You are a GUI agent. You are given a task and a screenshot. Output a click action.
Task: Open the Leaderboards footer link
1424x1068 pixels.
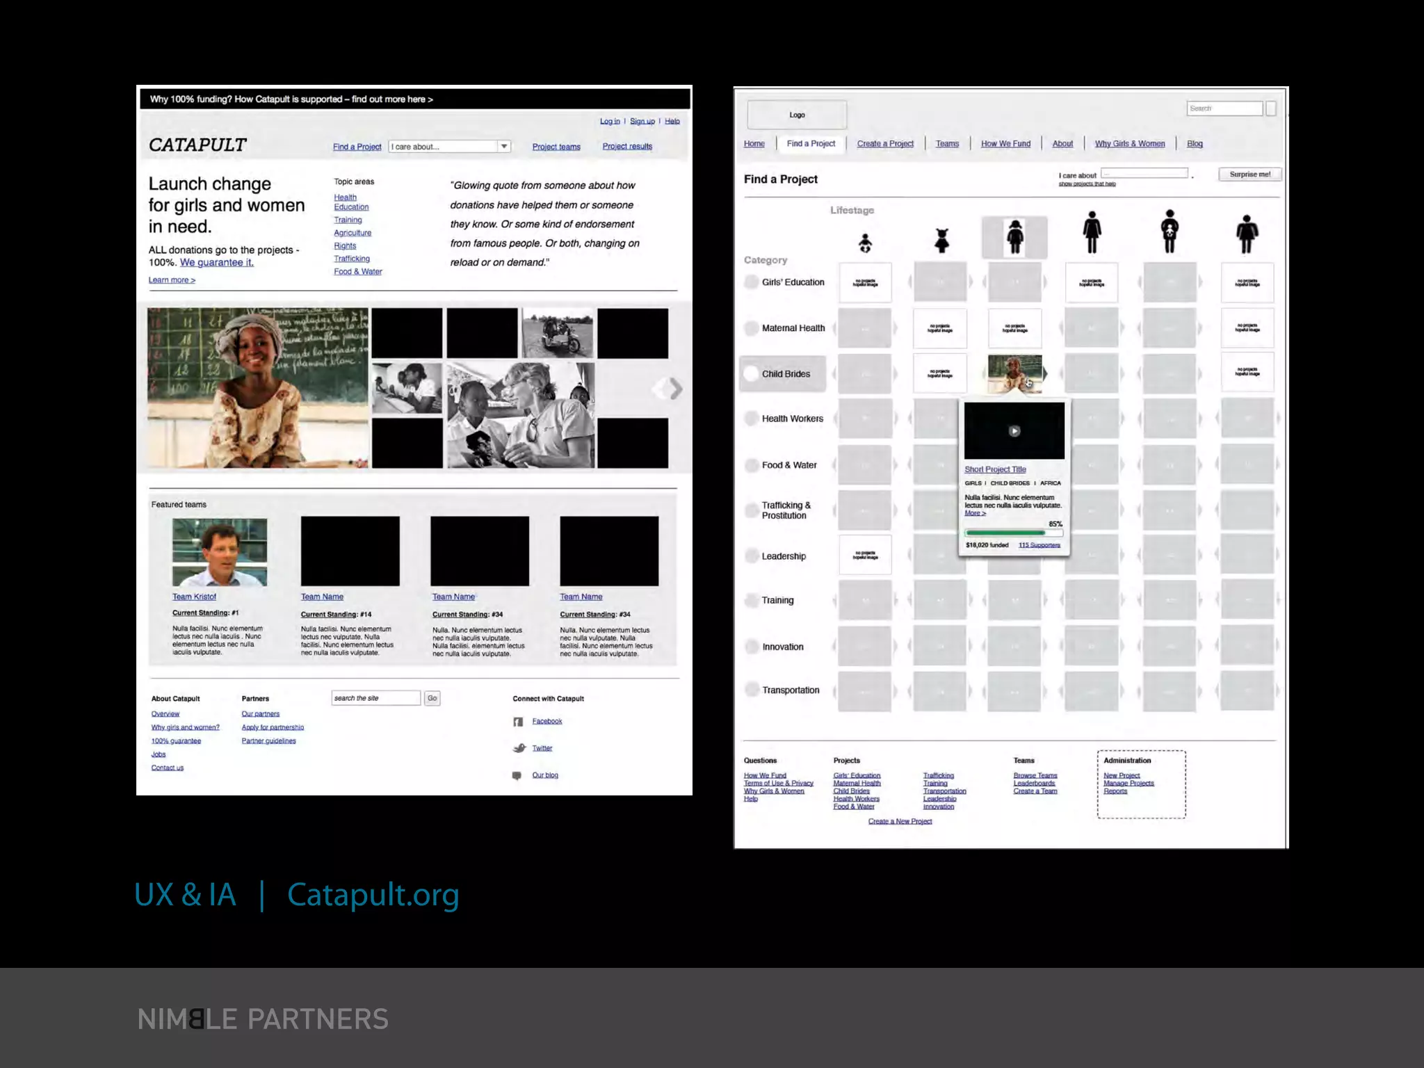click(x=1034, y=784)
